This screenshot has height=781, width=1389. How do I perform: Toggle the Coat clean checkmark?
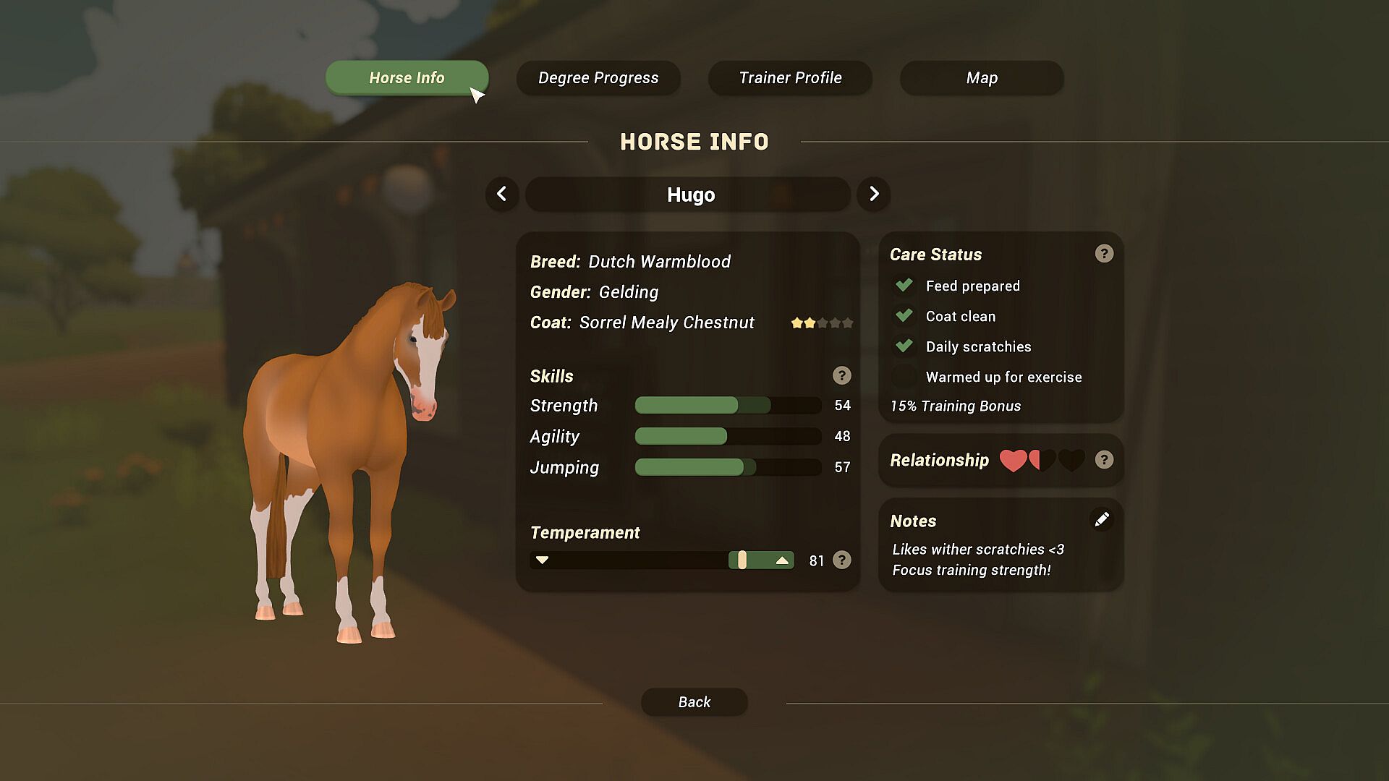pyautogui.click(x=904, y=316)
